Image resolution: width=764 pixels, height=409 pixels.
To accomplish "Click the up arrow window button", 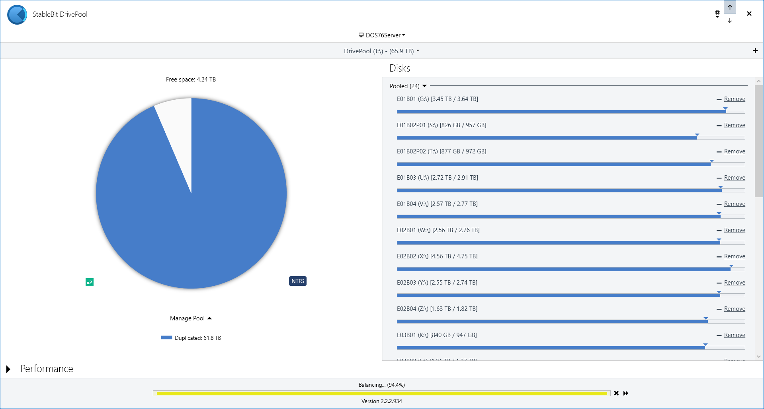I will (x=730, y=7).
